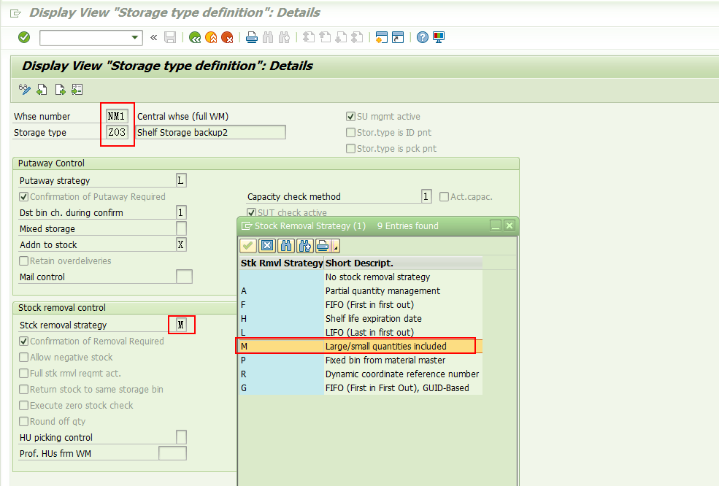The image size is (719, 486).
Task: Click the Mail control field
Action: (184, 277)
